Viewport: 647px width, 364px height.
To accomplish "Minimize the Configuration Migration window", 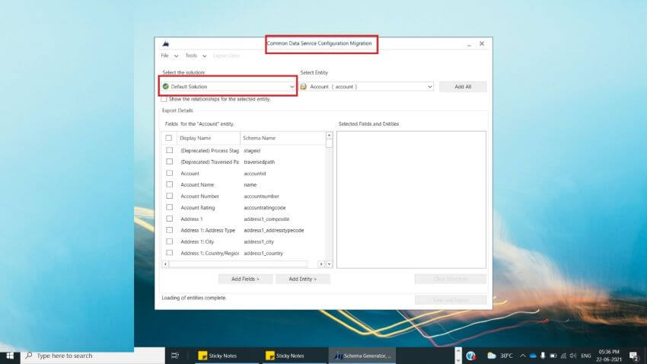I will 469,43.
